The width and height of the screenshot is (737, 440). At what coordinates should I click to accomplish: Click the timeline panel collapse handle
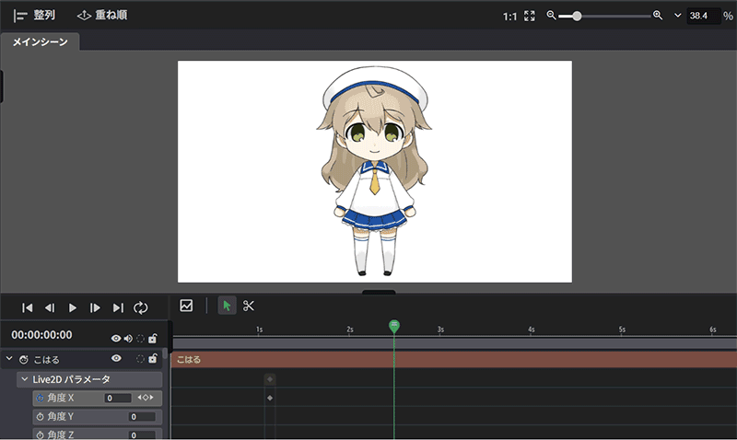pyautogui.click(x=379, y=292)
